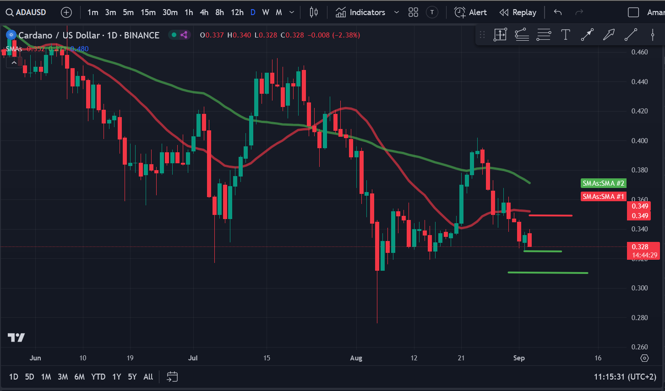
Task: Set chart range to 1Y
Action: pyautogui.click(x=117, y=377)
